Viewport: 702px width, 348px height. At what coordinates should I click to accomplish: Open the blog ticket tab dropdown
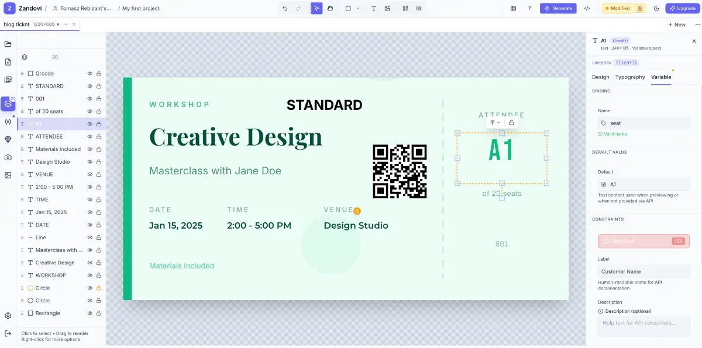click(x=66, y=25)
